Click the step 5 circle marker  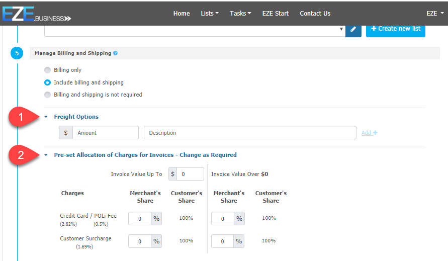(17, 53)
